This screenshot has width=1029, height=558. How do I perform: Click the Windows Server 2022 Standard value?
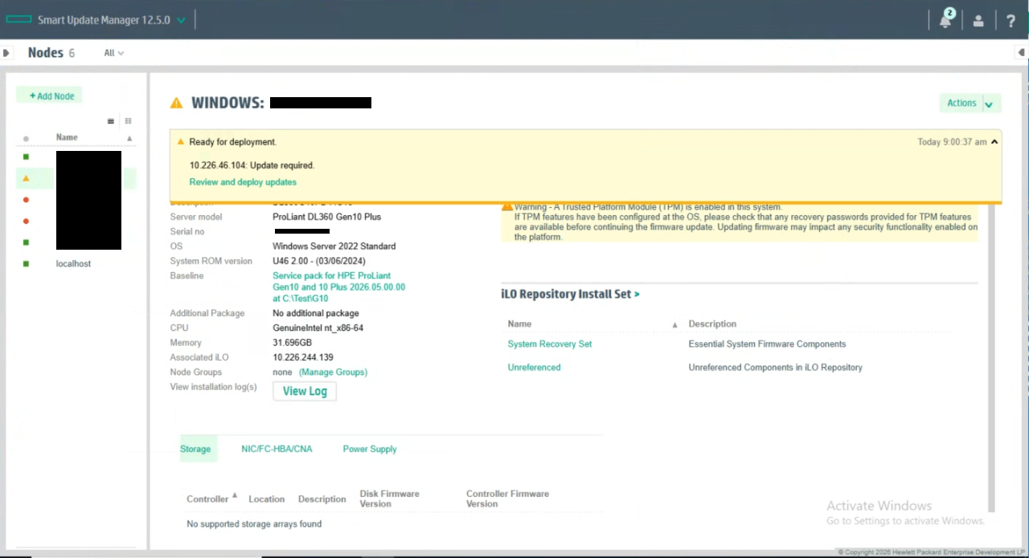334,246
